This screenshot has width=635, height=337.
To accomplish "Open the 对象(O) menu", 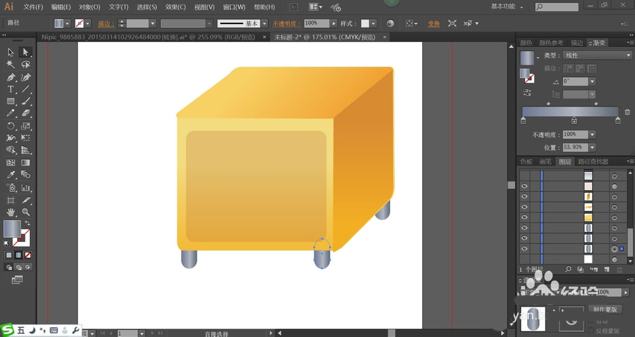I will [89, 7].
